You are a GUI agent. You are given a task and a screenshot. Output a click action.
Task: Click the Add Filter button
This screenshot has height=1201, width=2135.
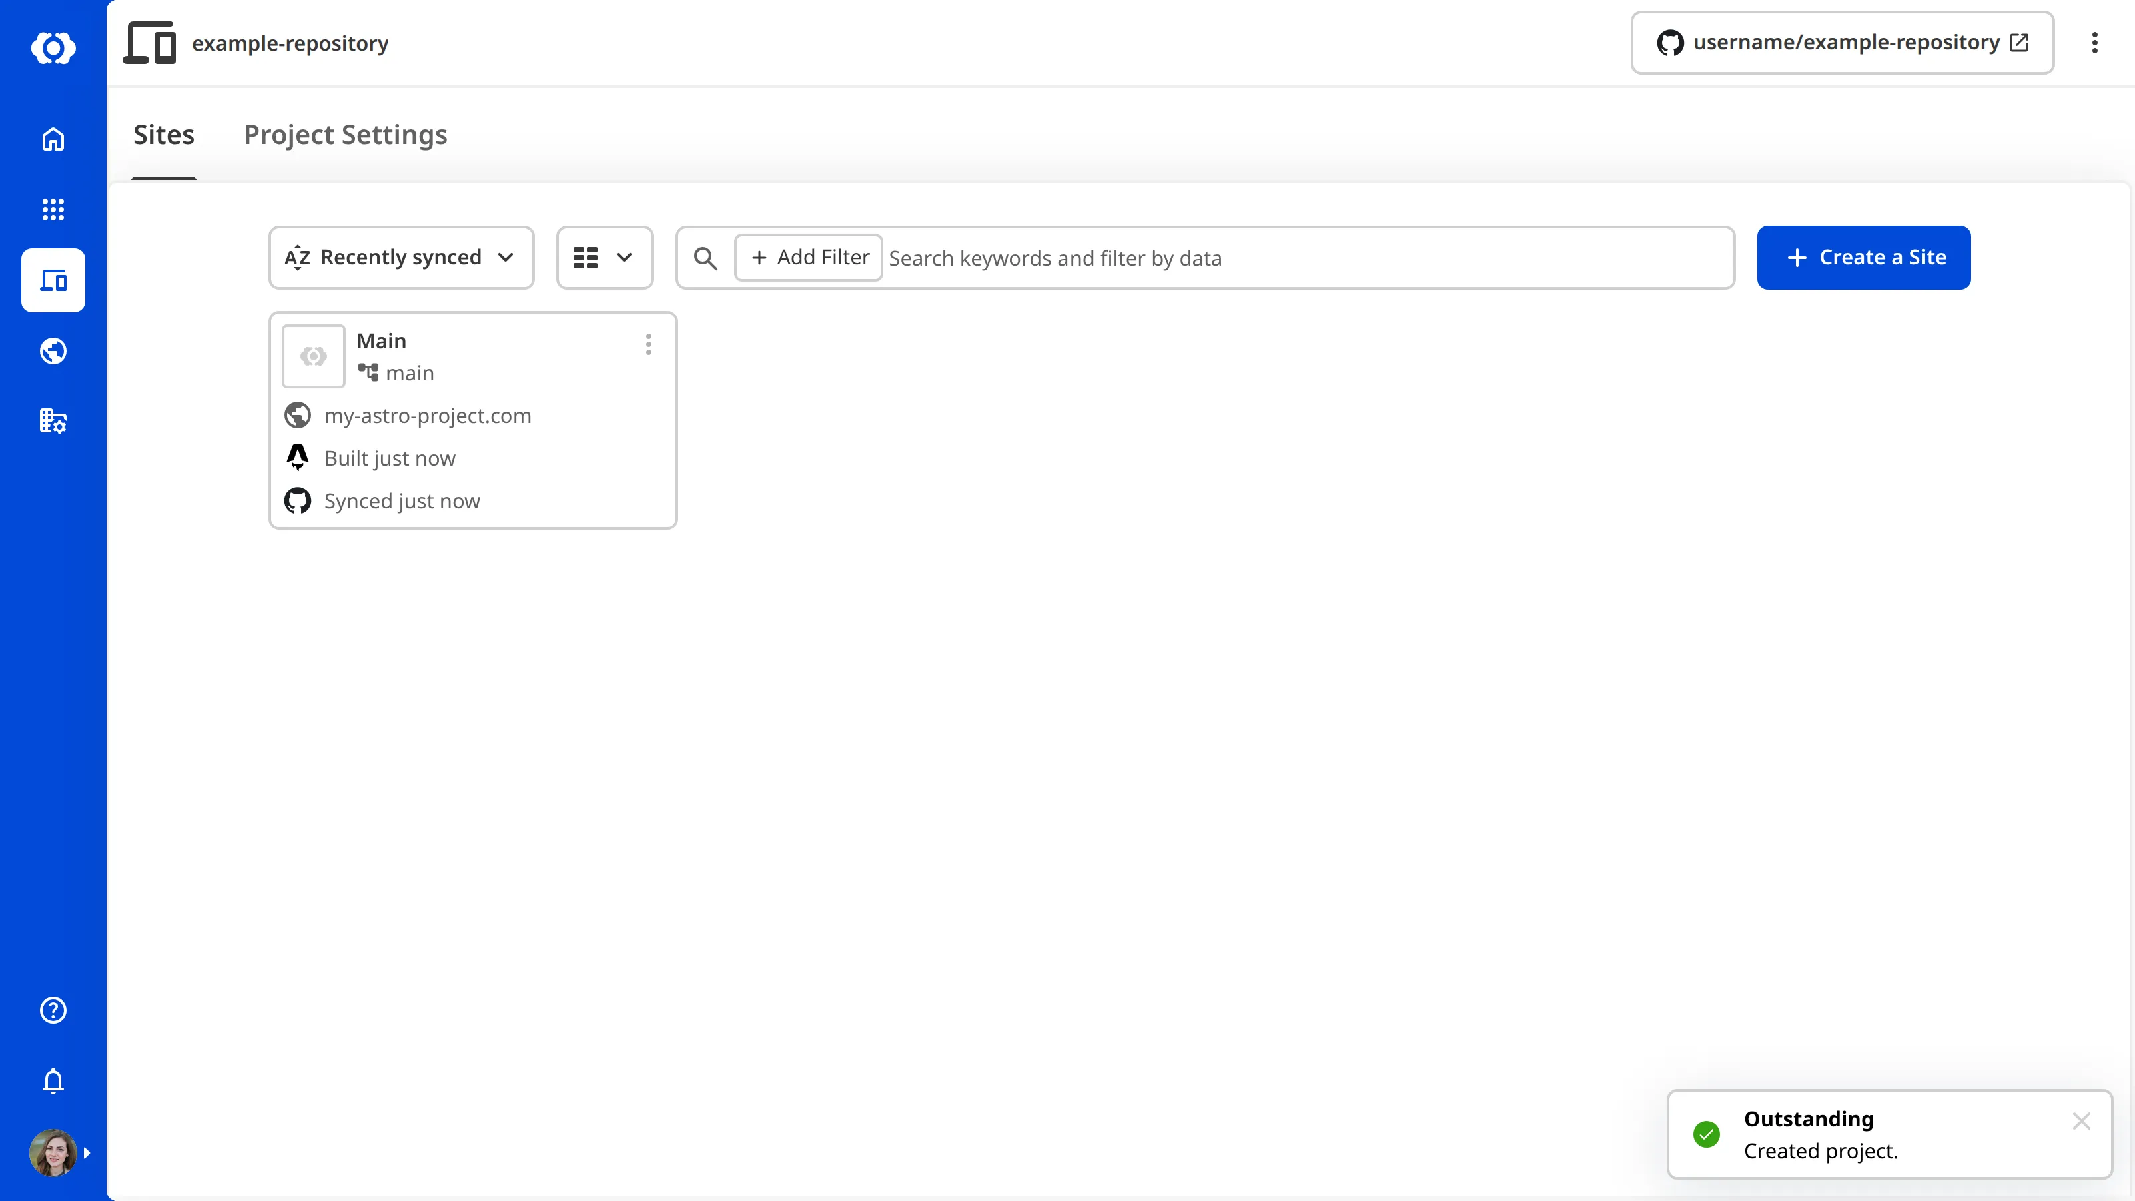point(808,258)
